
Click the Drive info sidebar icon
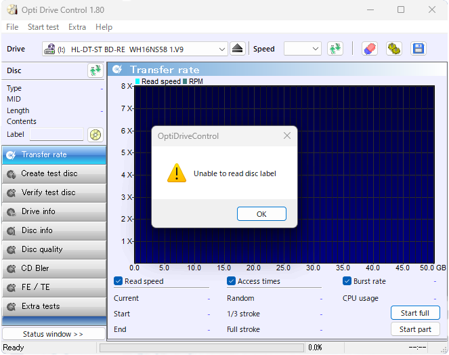(12, 212)
